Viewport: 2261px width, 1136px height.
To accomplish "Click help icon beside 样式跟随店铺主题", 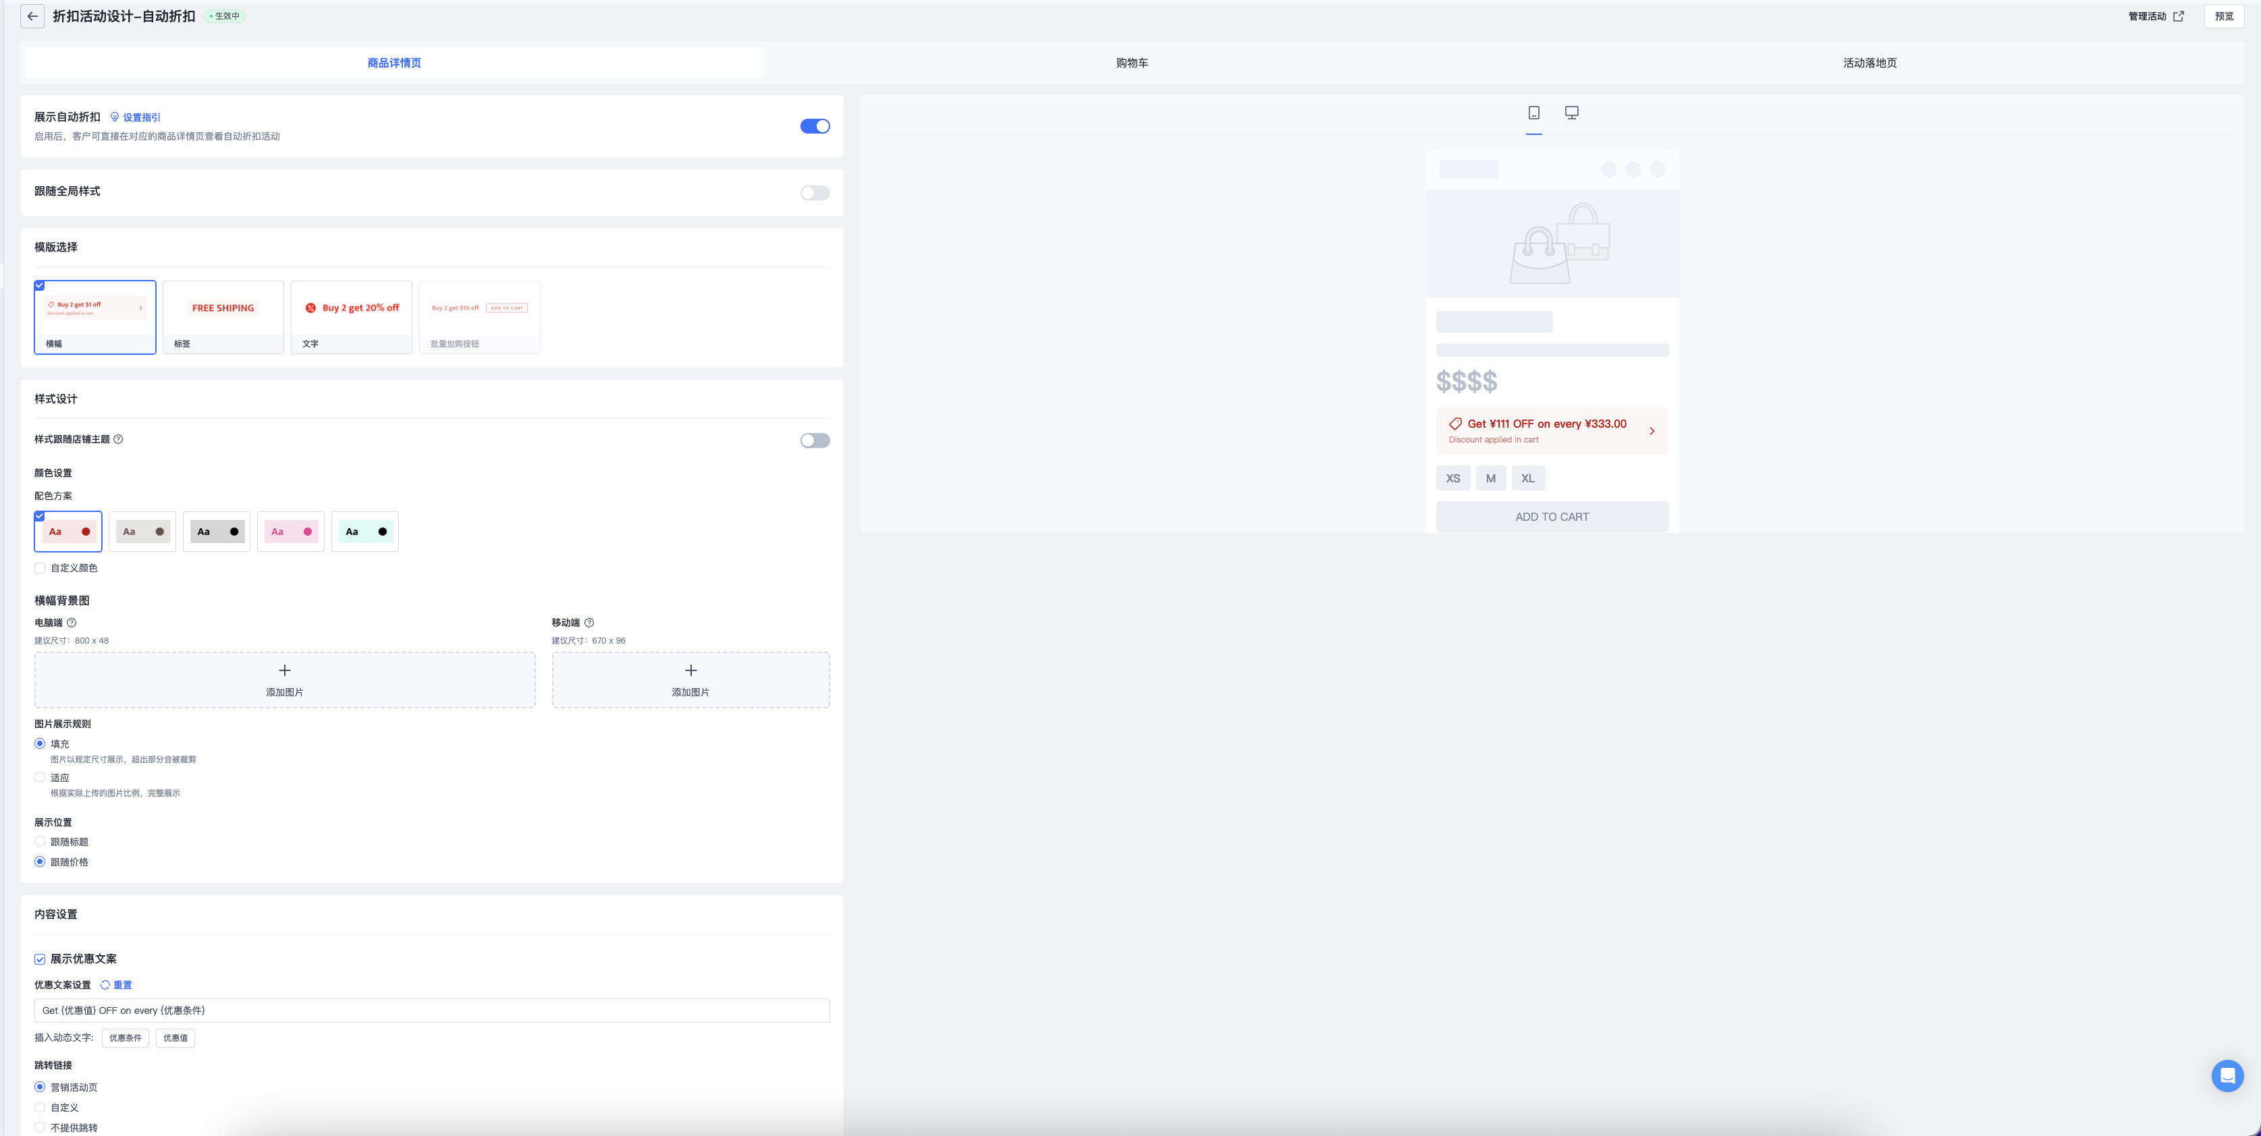I will coord(119,439).
